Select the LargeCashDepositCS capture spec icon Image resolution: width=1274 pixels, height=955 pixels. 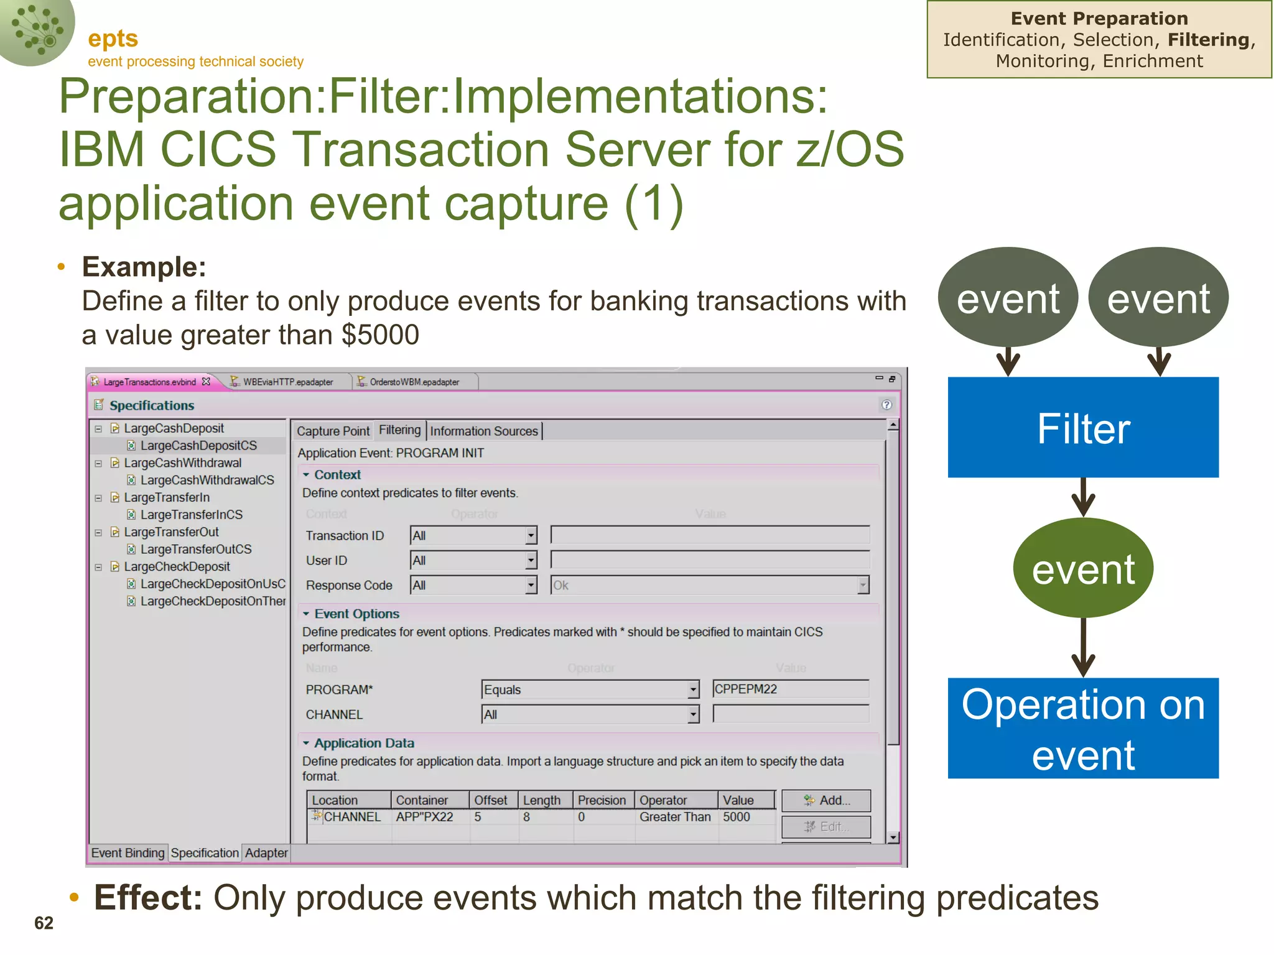[131, 446]
